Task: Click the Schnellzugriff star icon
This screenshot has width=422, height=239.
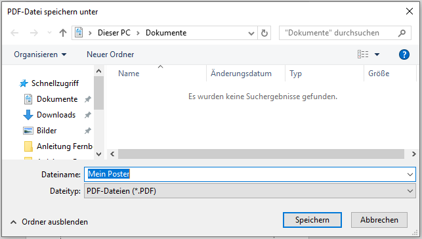Action: pyautogui.click(x=24, y=83)
